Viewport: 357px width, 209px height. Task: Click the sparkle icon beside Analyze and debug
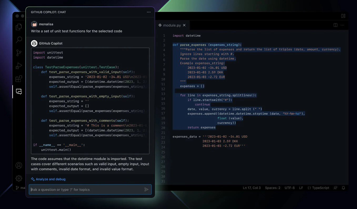(33, 179)
